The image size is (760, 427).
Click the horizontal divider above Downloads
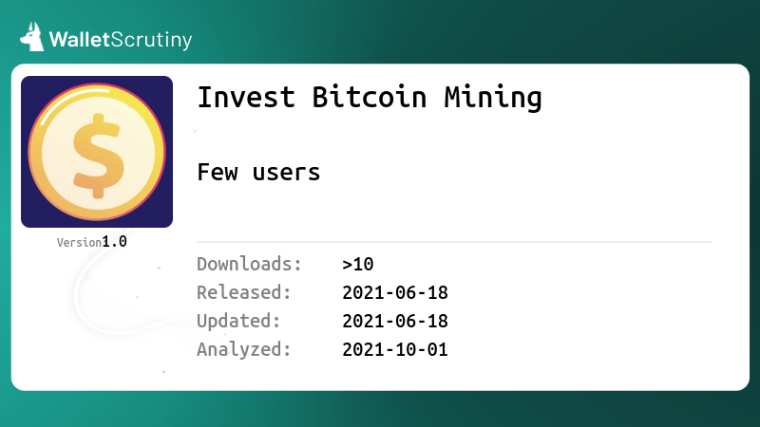click(x=455, y=242)
